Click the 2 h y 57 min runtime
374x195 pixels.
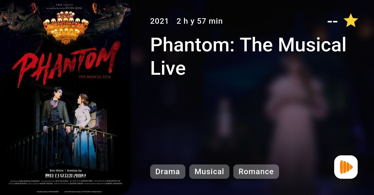(200, 21)
